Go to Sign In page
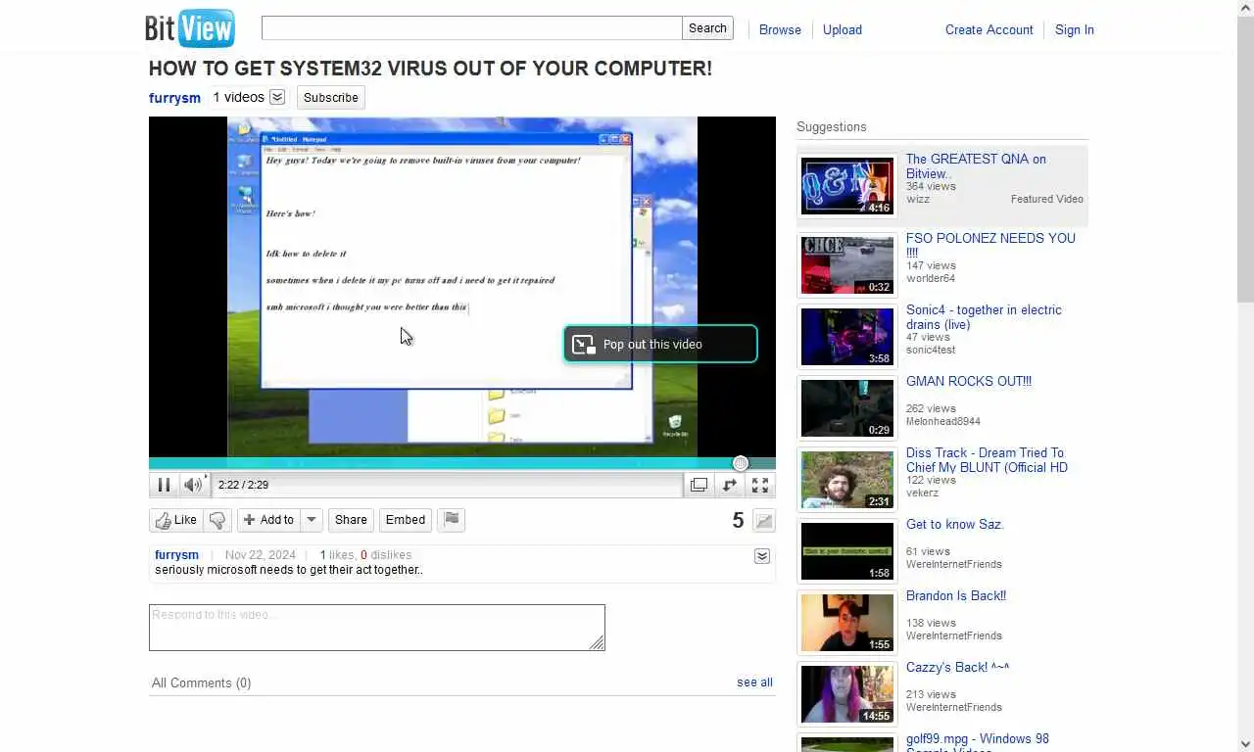Screen dimensions: 1254x752 point(1075,29)
